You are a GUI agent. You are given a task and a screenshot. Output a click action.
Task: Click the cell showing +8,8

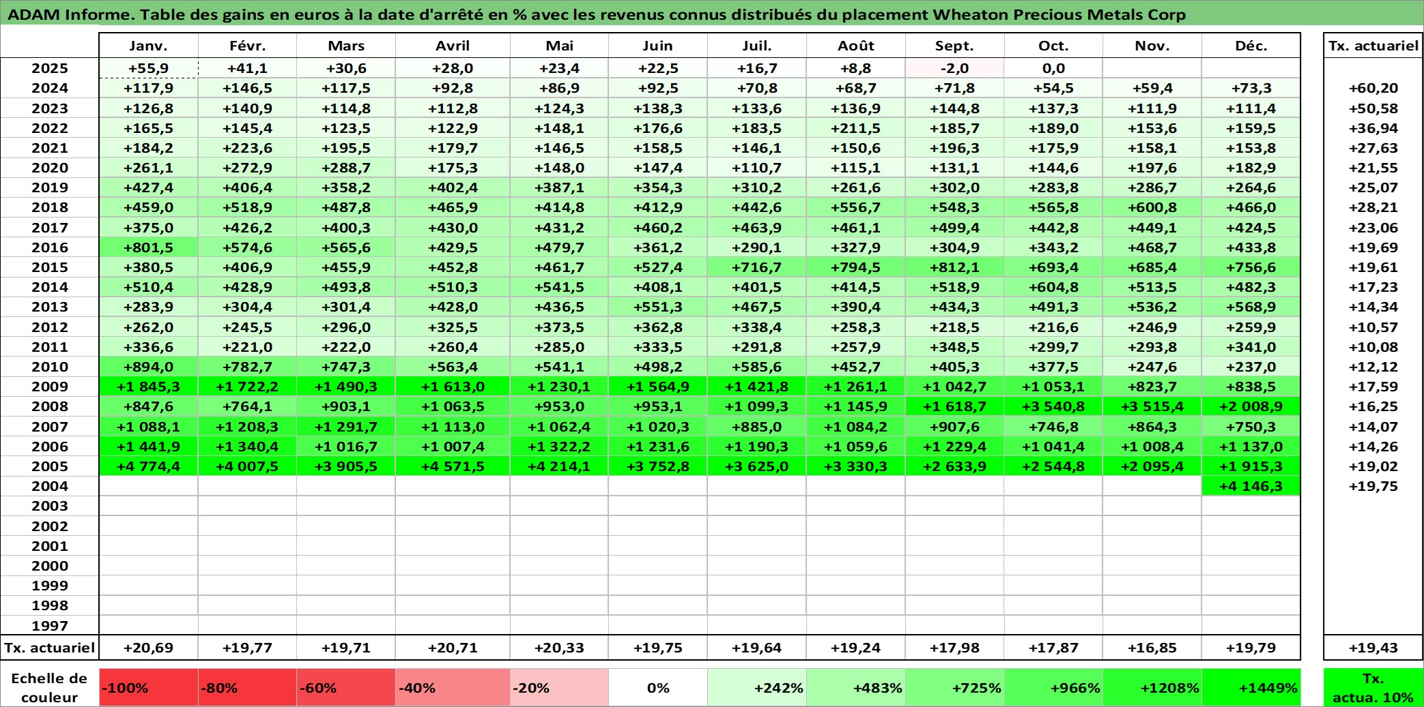[x=855, y=68]
